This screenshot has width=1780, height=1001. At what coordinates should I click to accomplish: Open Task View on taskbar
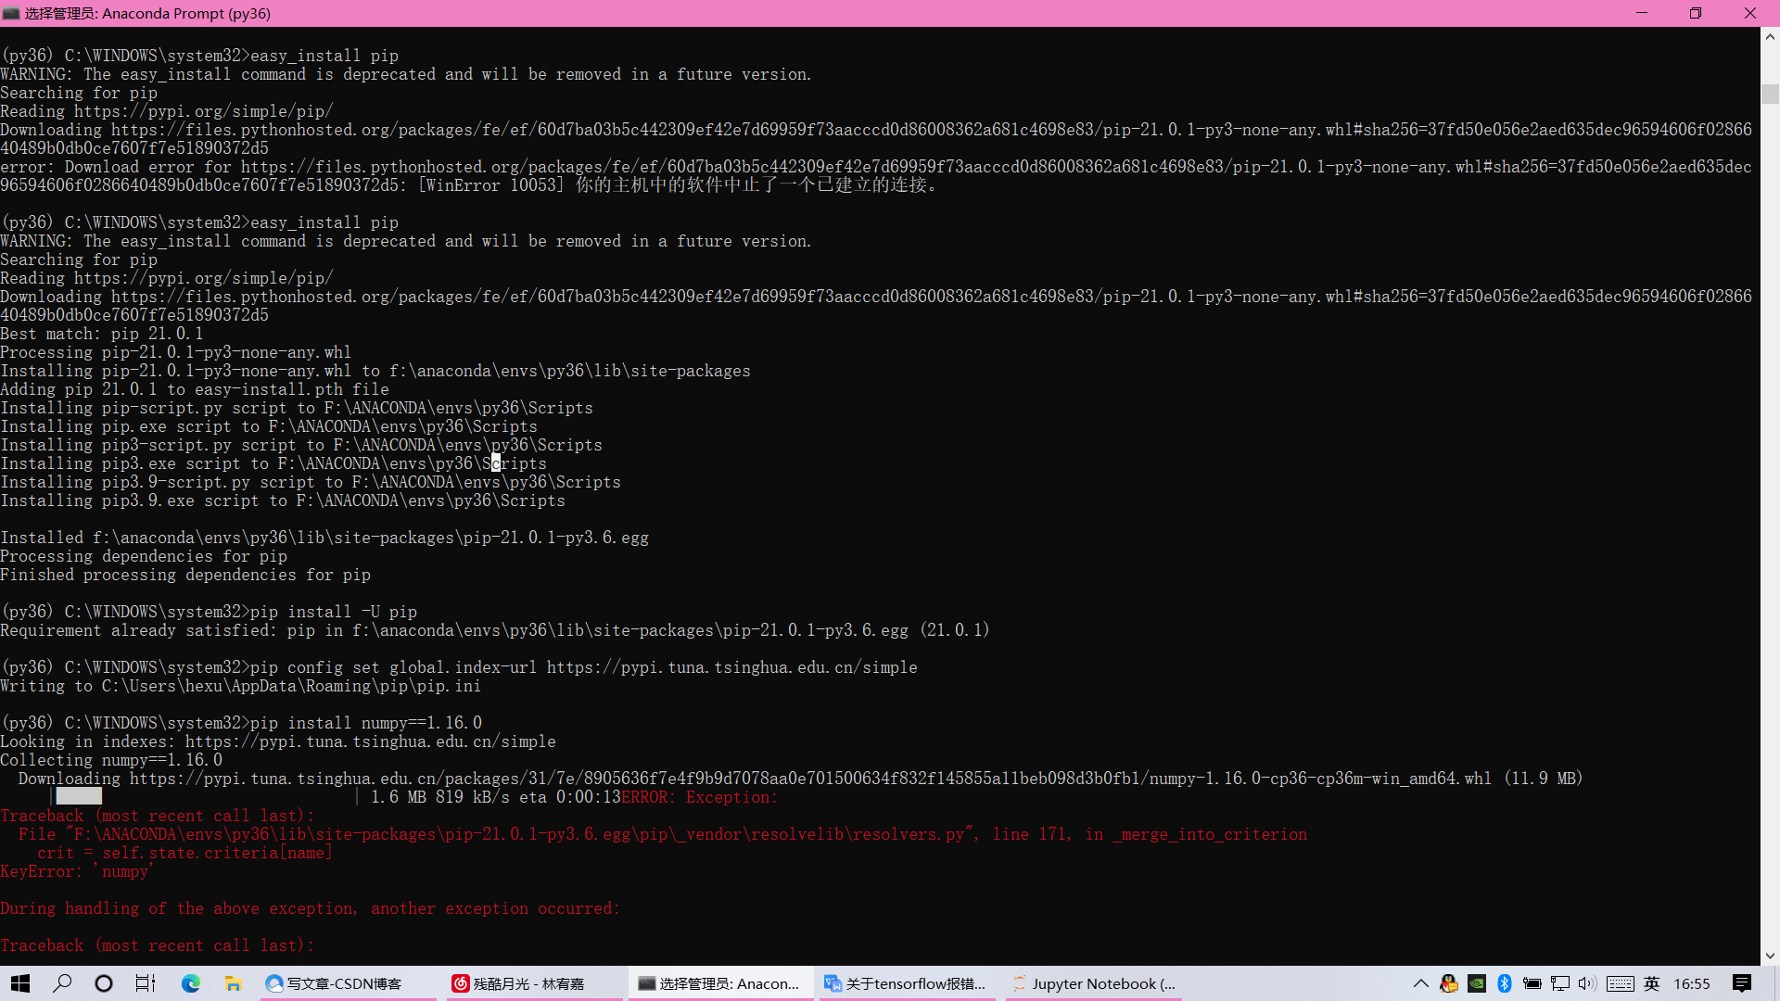point(146,983)
